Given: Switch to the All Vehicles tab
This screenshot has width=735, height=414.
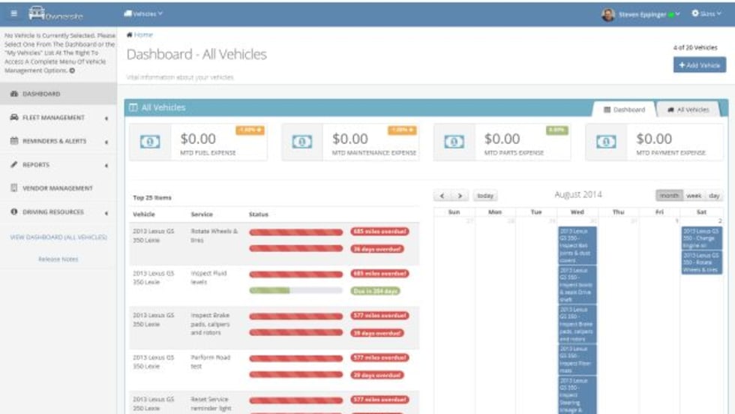Looking at the screenshot, I should (x=688, y=109).
